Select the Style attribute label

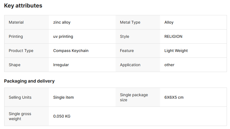124,36
